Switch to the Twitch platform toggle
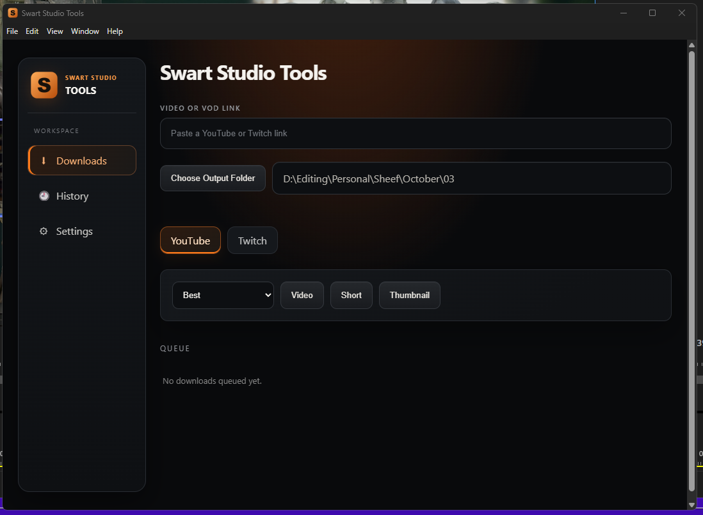Image resolution: width=703 pixels, height=515 pixels. pos(252,241)
